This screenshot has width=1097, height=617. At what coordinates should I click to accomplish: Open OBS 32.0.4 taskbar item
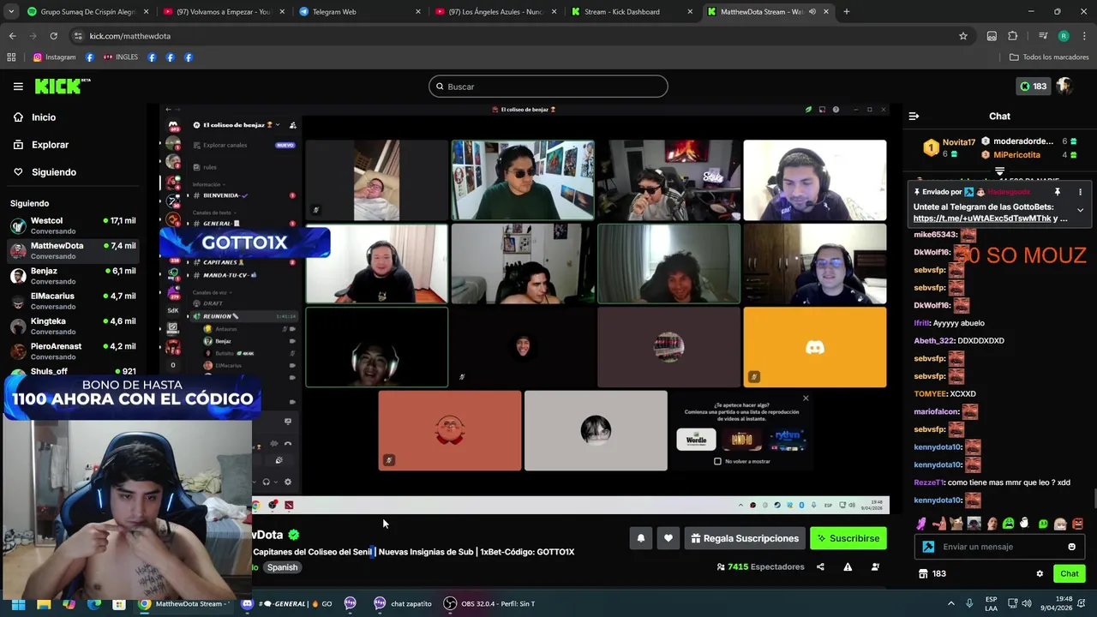490,603
